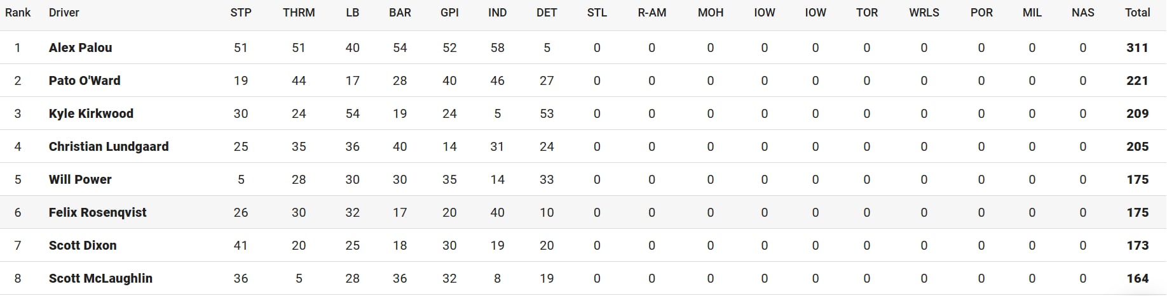1167x296 pixels.
Task: Select Will Power driver name
Action: (x=80, y=179)
